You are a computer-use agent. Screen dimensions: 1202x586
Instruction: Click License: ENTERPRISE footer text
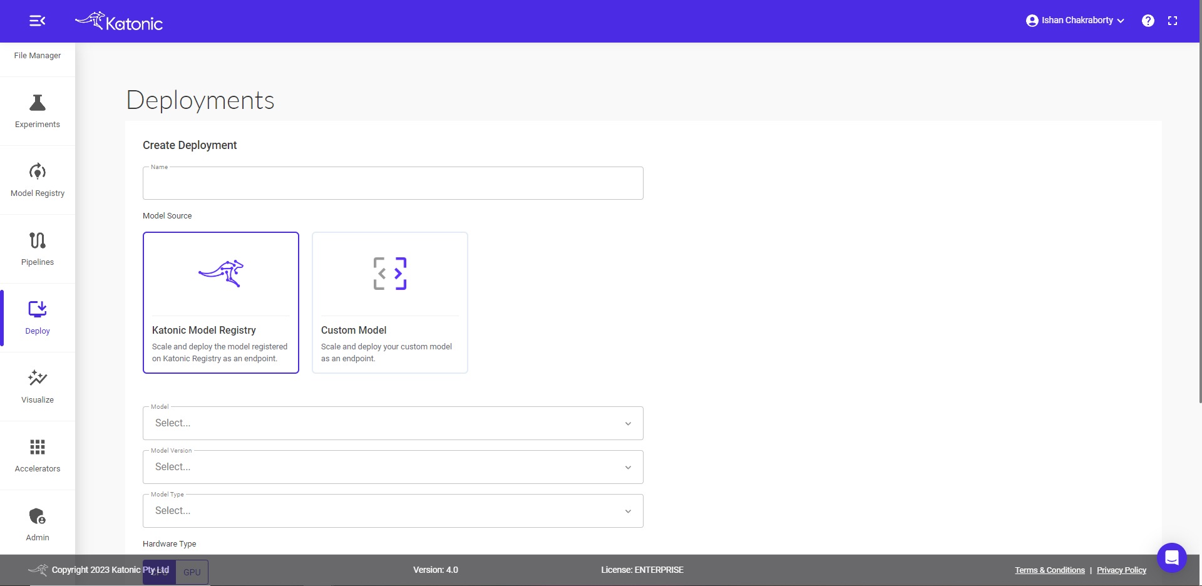point(642,570)
